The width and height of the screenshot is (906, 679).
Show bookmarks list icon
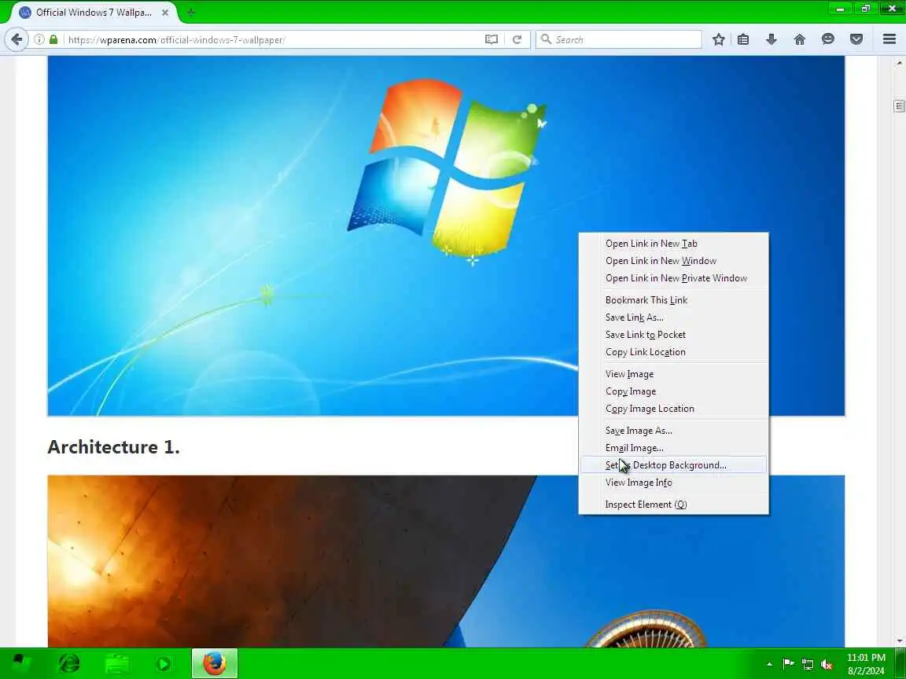743,39
